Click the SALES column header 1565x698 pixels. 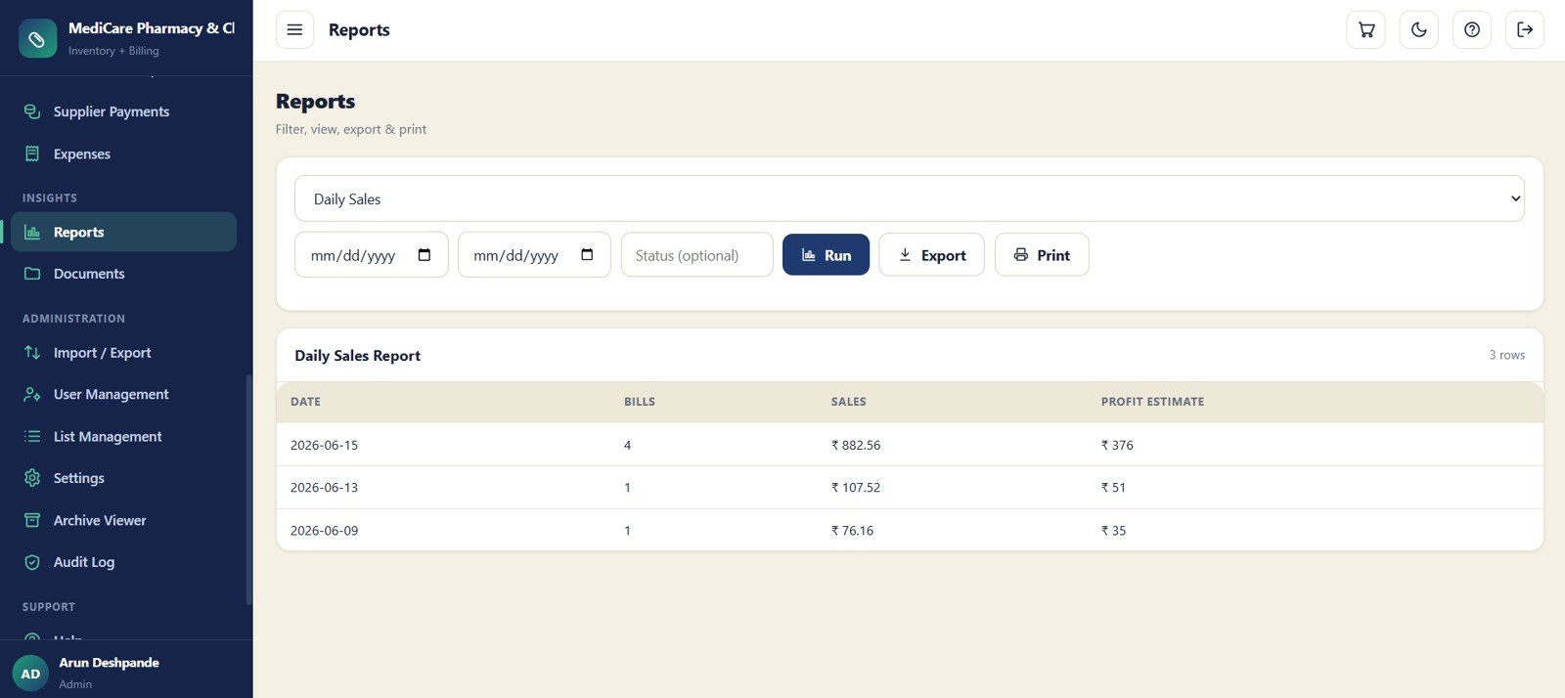(x=849, y=402)
